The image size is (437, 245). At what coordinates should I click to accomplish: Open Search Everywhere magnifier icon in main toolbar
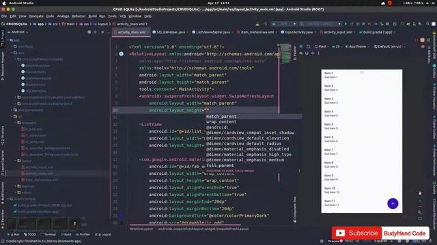pos(427,24)
